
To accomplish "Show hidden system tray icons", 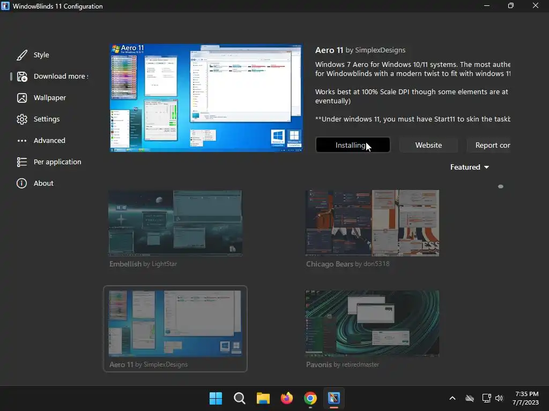I will (452, 398).
